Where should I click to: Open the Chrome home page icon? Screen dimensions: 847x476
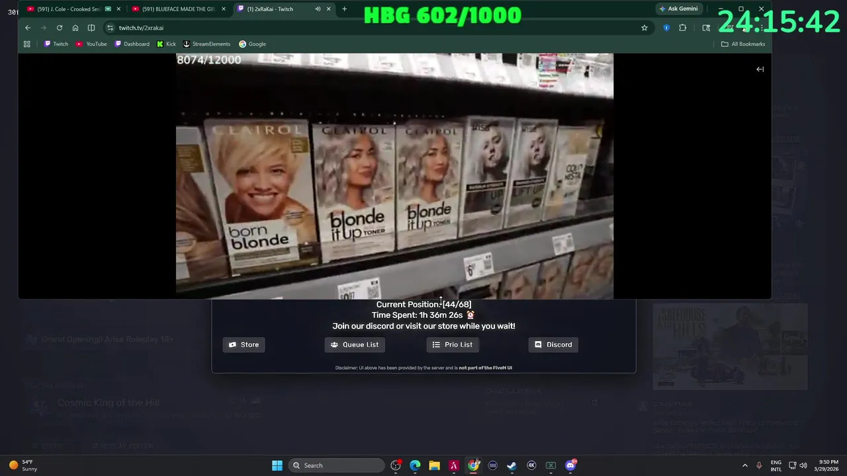75,28
